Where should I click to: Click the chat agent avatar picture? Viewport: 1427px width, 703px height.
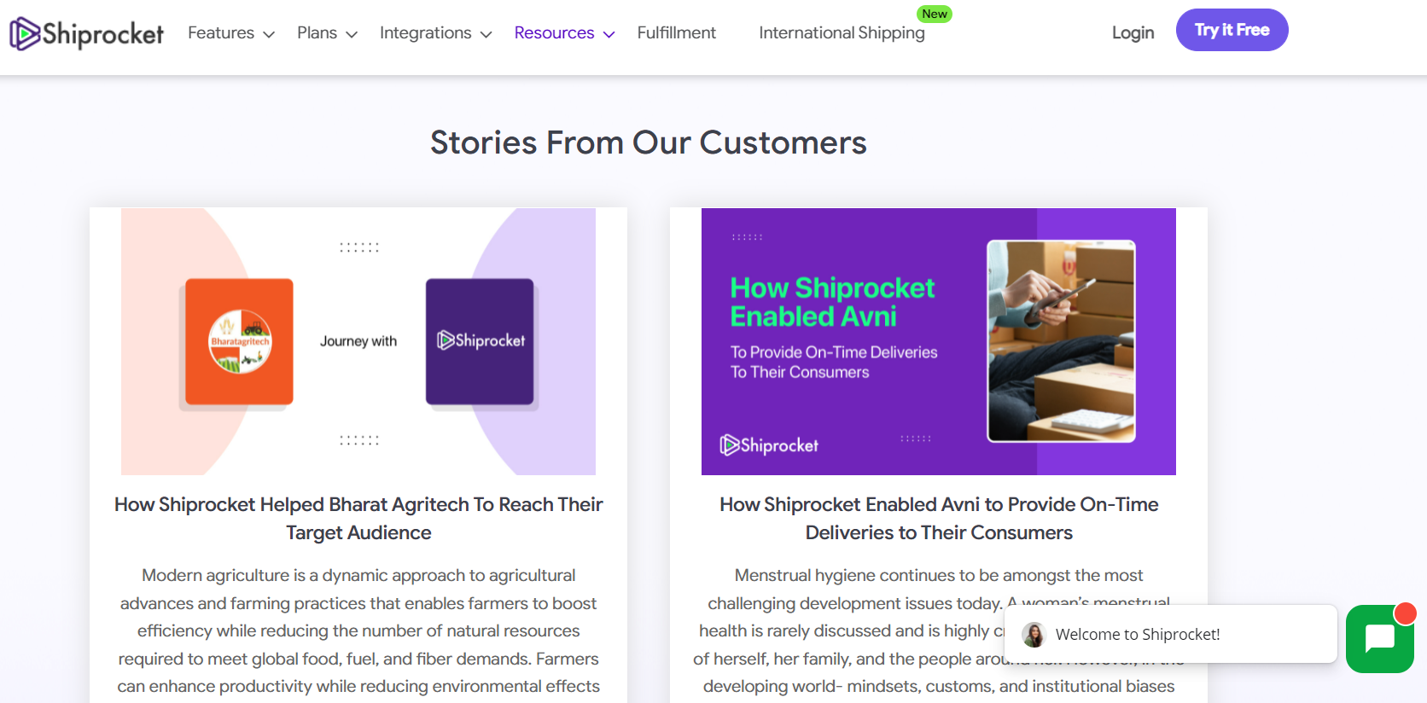(x=1034, y=635)
